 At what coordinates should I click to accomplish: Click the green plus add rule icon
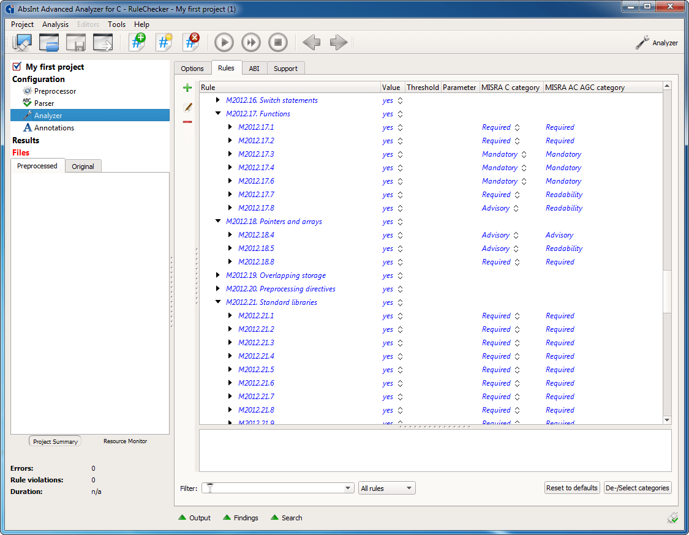[187, 88]
